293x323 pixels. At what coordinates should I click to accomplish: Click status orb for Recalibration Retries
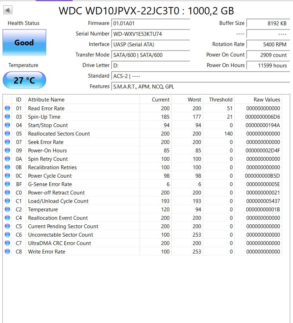[x=7, y=167]
